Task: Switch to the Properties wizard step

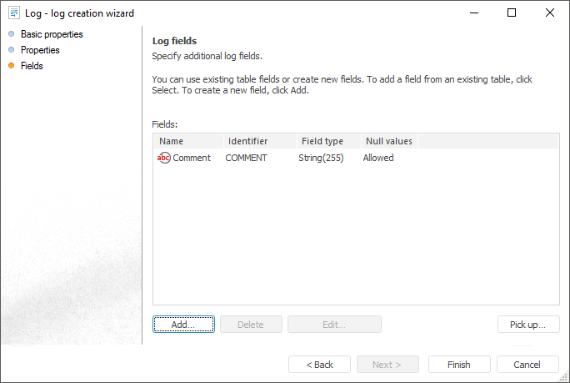Action: (x=40, y=50)
